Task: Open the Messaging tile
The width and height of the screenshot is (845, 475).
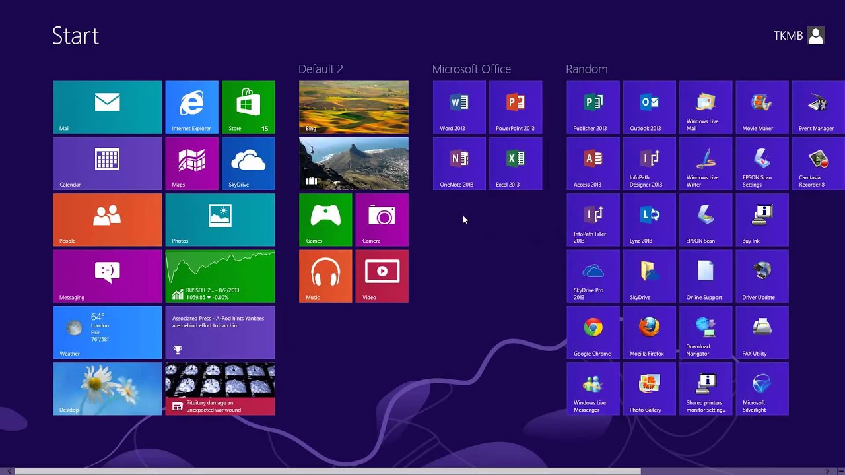Action: click(x=107, y=276)
